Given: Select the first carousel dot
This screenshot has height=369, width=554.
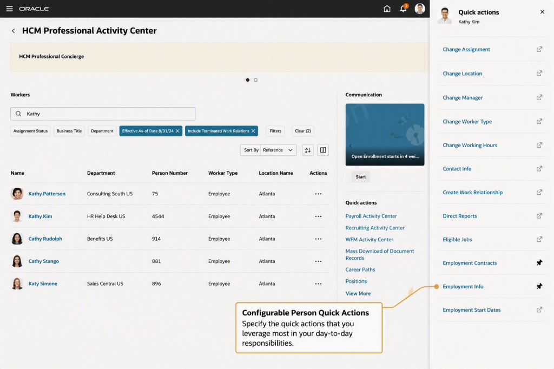Looking at the screenshot, I should [248, 80].
